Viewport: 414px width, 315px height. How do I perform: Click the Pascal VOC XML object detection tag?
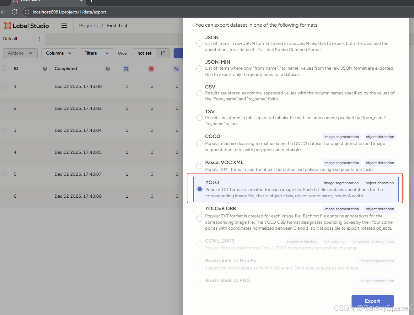tap(380, 163)
